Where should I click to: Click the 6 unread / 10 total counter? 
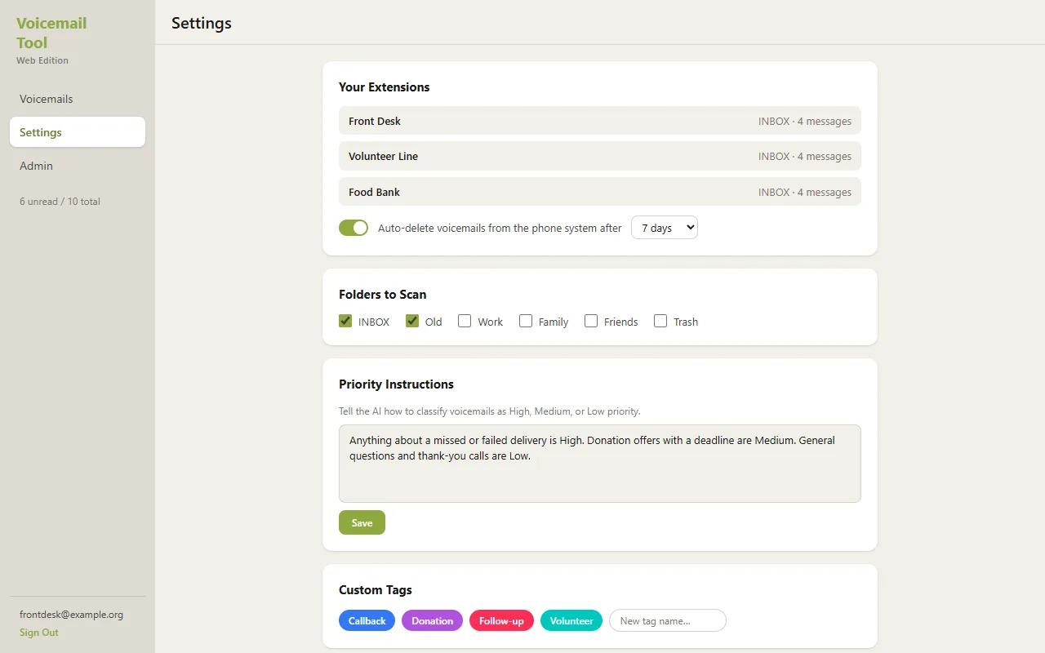(x=60, y=202)
